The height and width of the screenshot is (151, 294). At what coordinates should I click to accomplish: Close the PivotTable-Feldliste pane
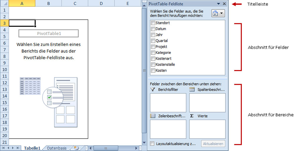click(x=224, y=4)
